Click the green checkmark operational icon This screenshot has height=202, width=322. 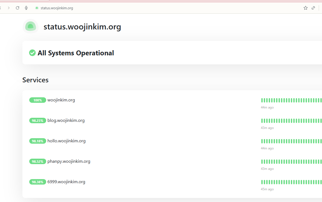(32, 53)
